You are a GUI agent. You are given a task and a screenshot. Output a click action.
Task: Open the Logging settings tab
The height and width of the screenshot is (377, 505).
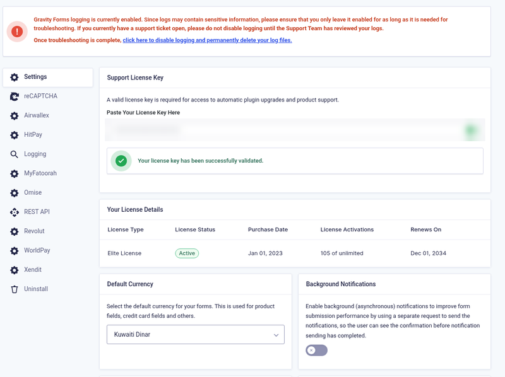(x=35, y=154)
